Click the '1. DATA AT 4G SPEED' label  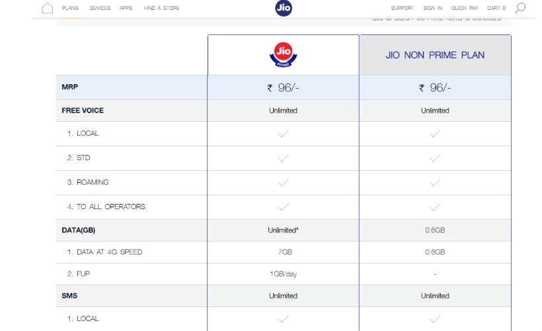point(104,252)
